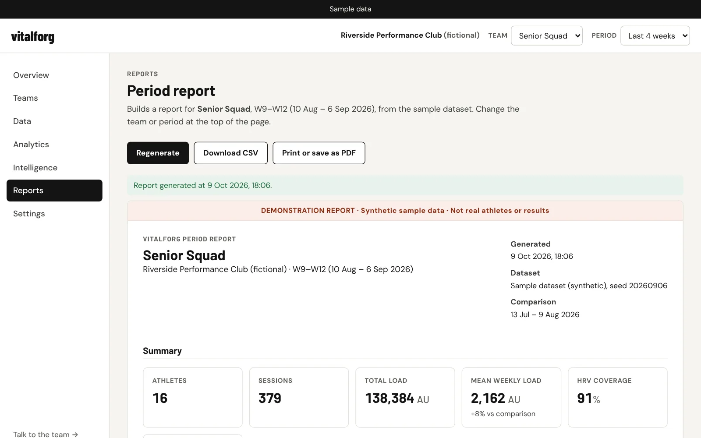Click Print or save as PDF
This screenshot has height=438, width=701.
click(x=319, y=153)
